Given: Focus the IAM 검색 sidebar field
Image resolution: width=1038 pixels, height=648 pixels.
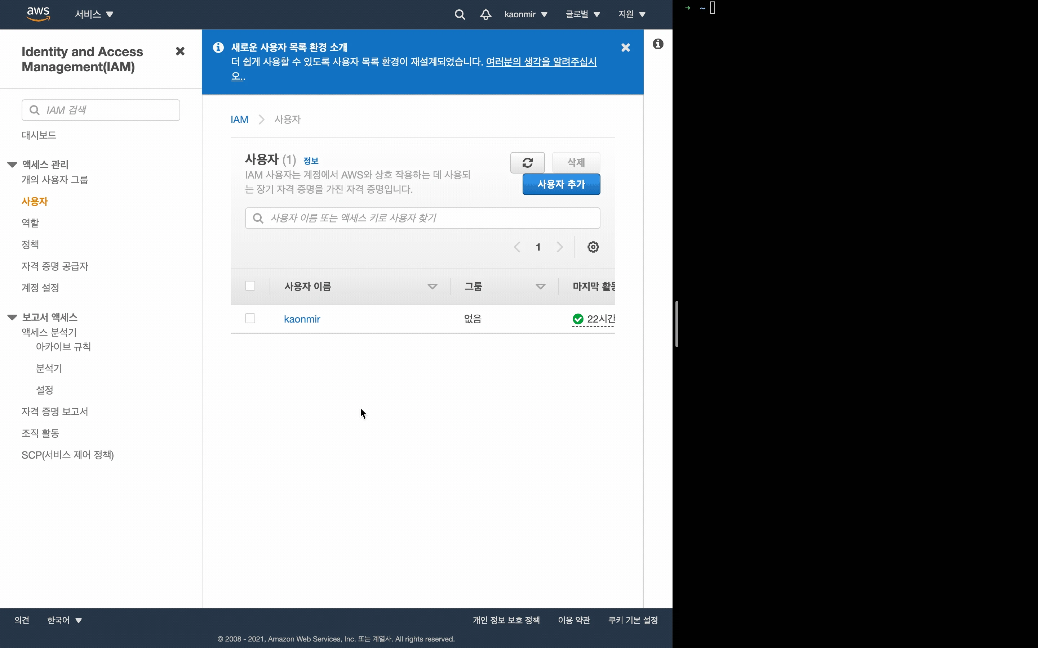Looking at the screenshot, I should (x=101, y=110).
